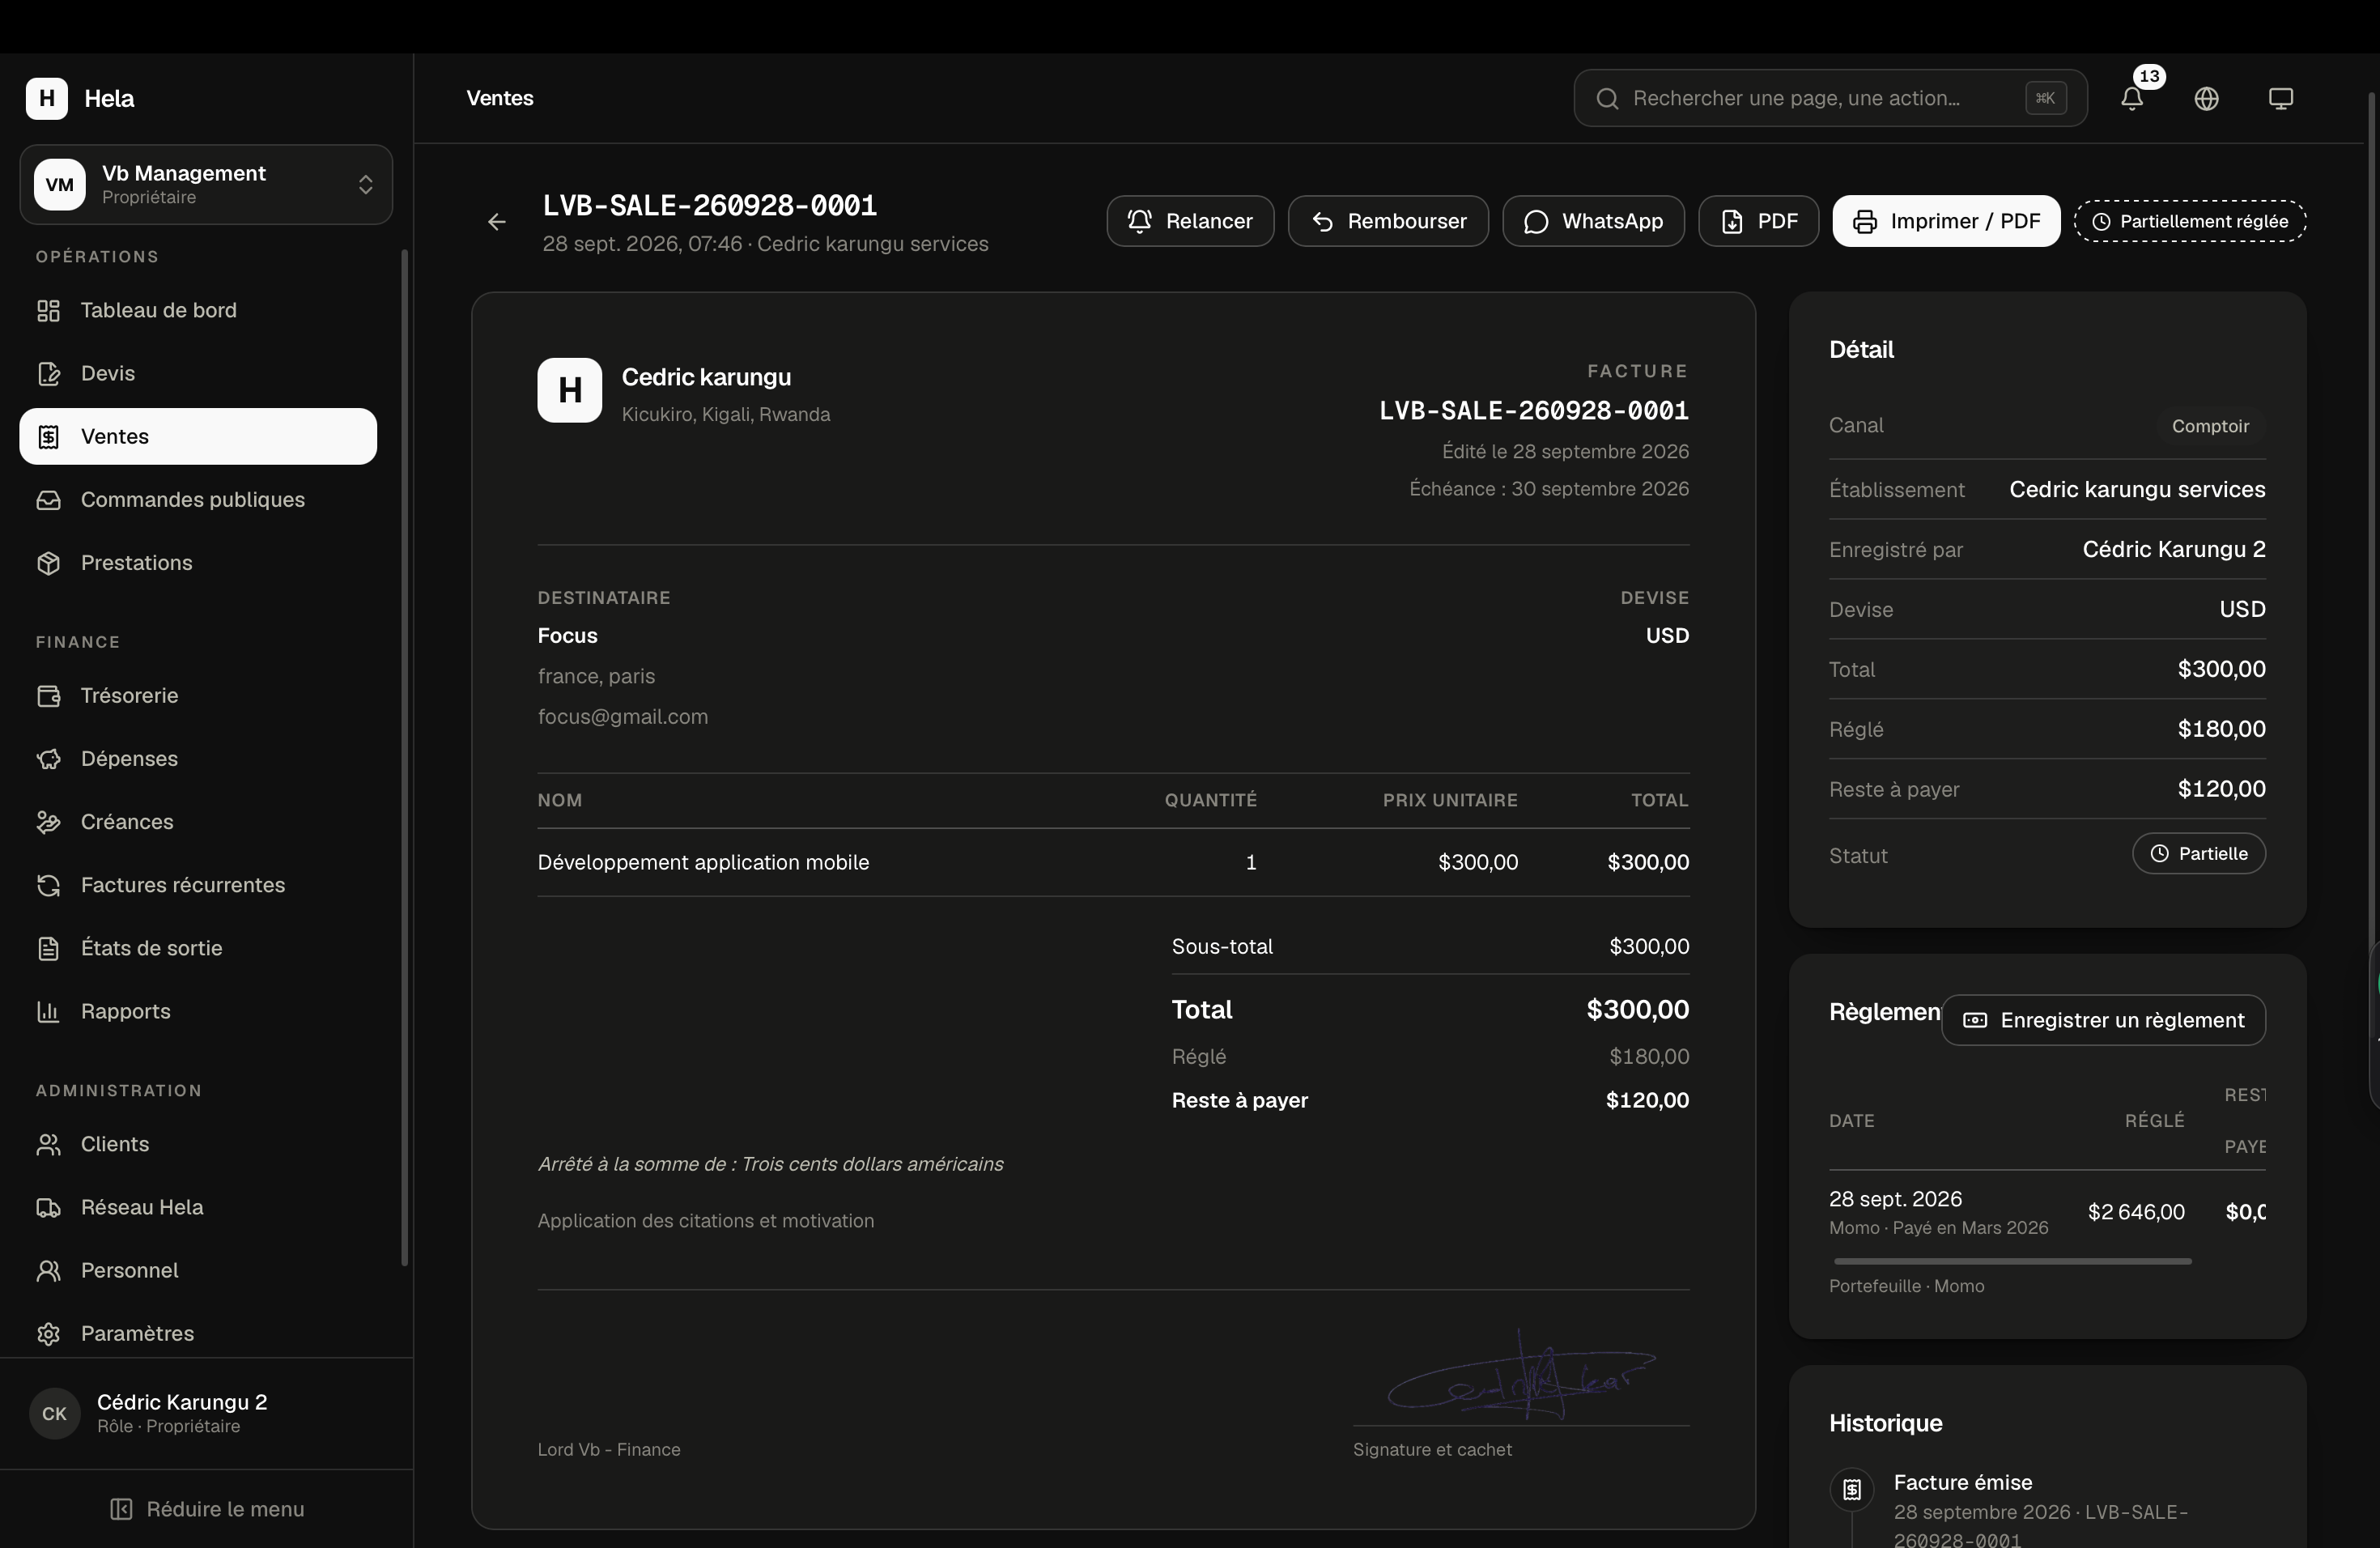Click the Partiellement réglée status badge
The height and width of the screenshot is (1548, 2380).
(2190, 221)
